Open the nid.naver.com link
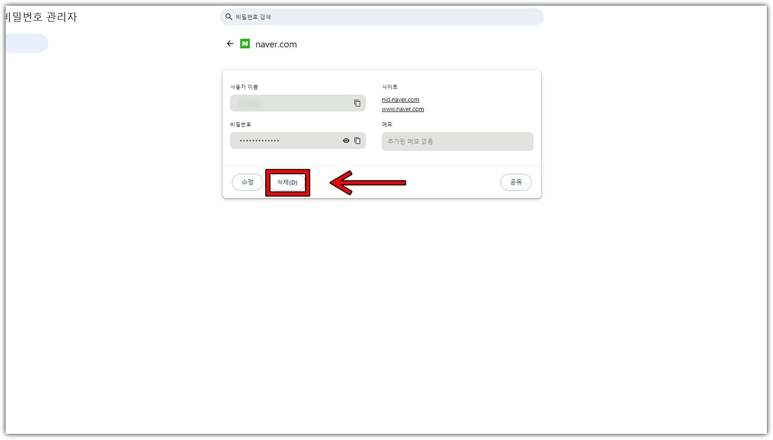773x440 pixels. [401, 99]
